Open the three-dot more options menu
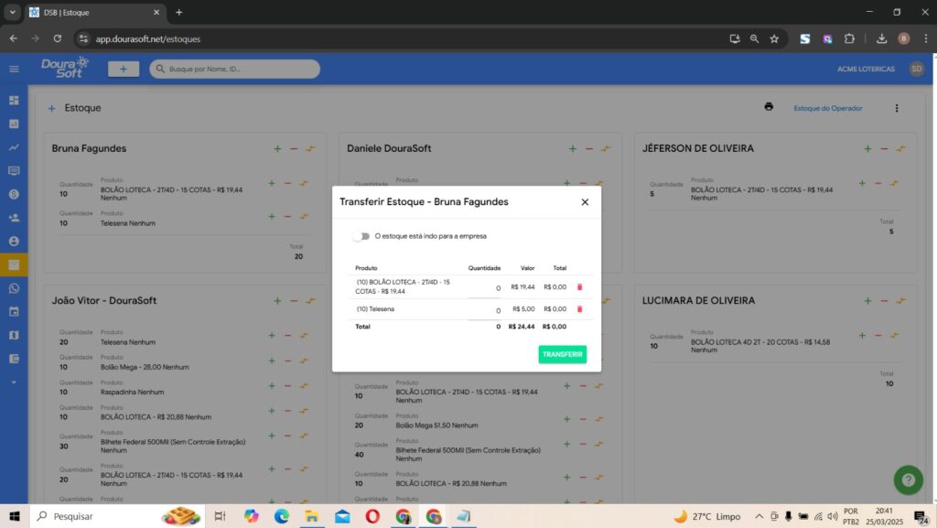The image size is (937, 528). (x=897, y=108)
